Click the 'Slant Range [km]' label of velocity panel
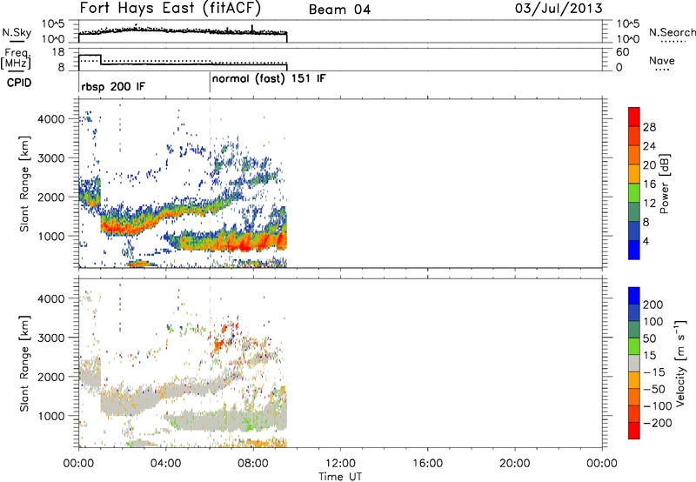 click(x=24, y=363)
